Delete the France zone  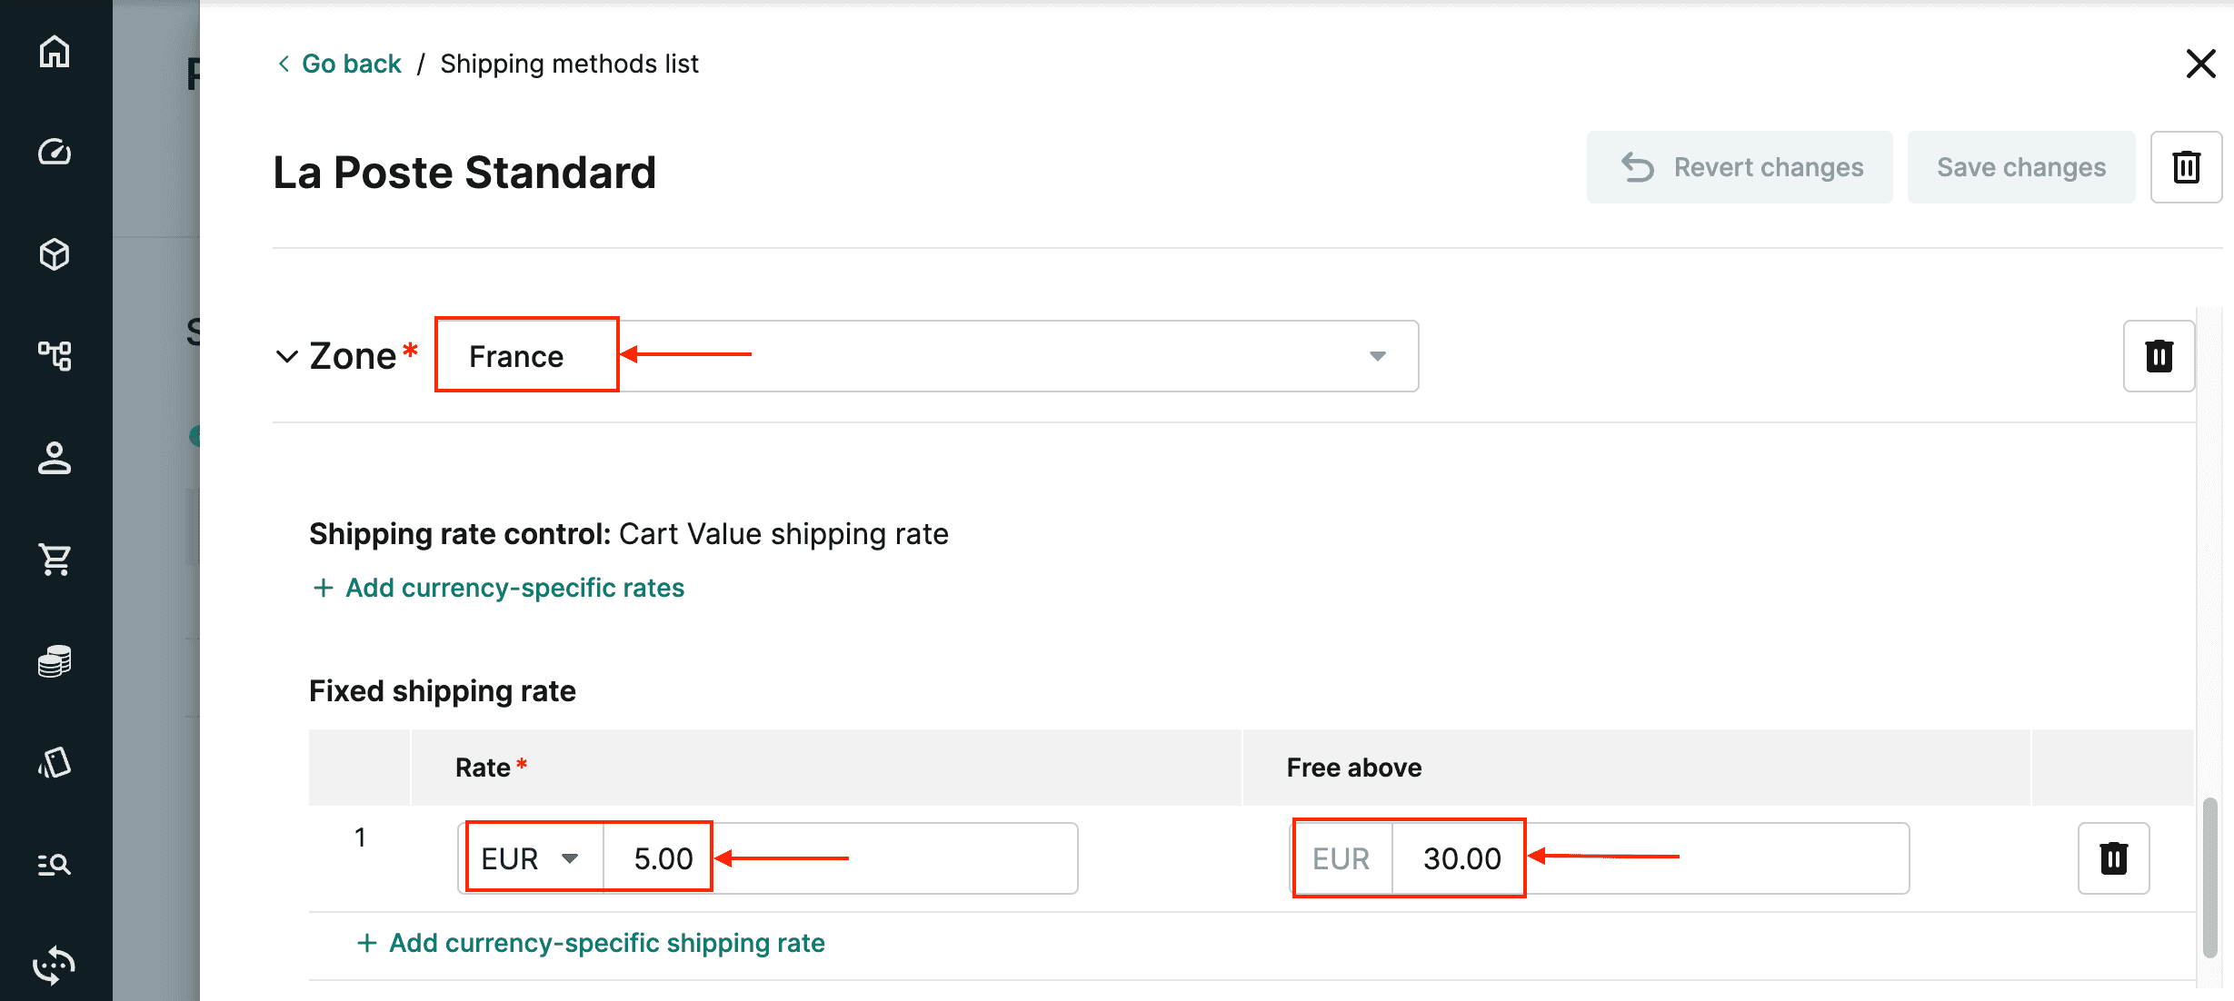click(x=2159, y=356)
